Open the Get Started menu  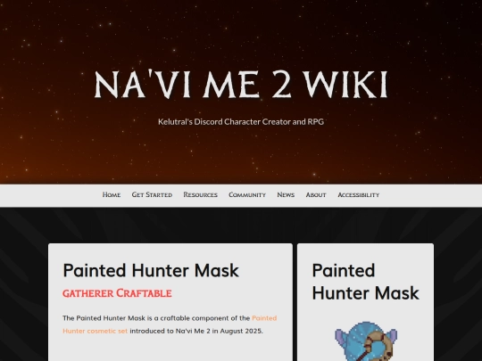pos(152,194)
